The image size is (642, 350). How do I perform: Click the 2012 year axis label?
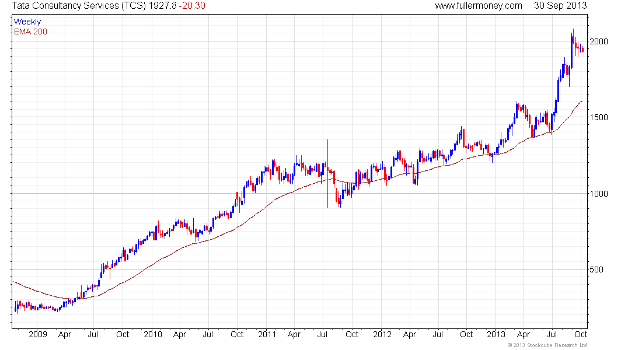382,334
